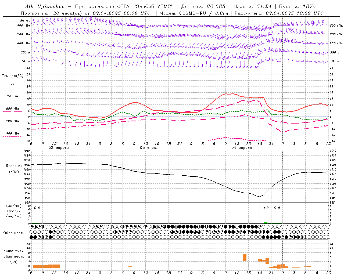This screenshot has width=344, height=275.
Task: Click the Облачность cloudiness row label
Action: [x=14, y=233]
